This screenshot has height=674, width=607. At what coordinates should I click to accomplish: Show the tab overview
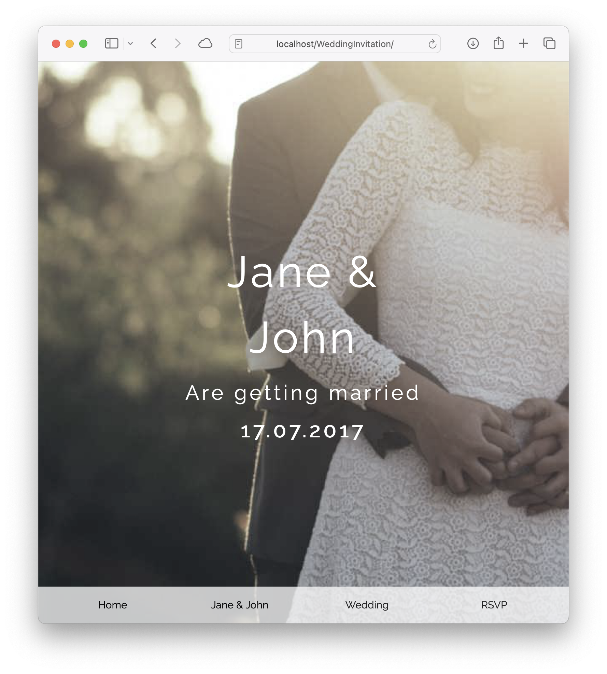[x=549, y=44]
